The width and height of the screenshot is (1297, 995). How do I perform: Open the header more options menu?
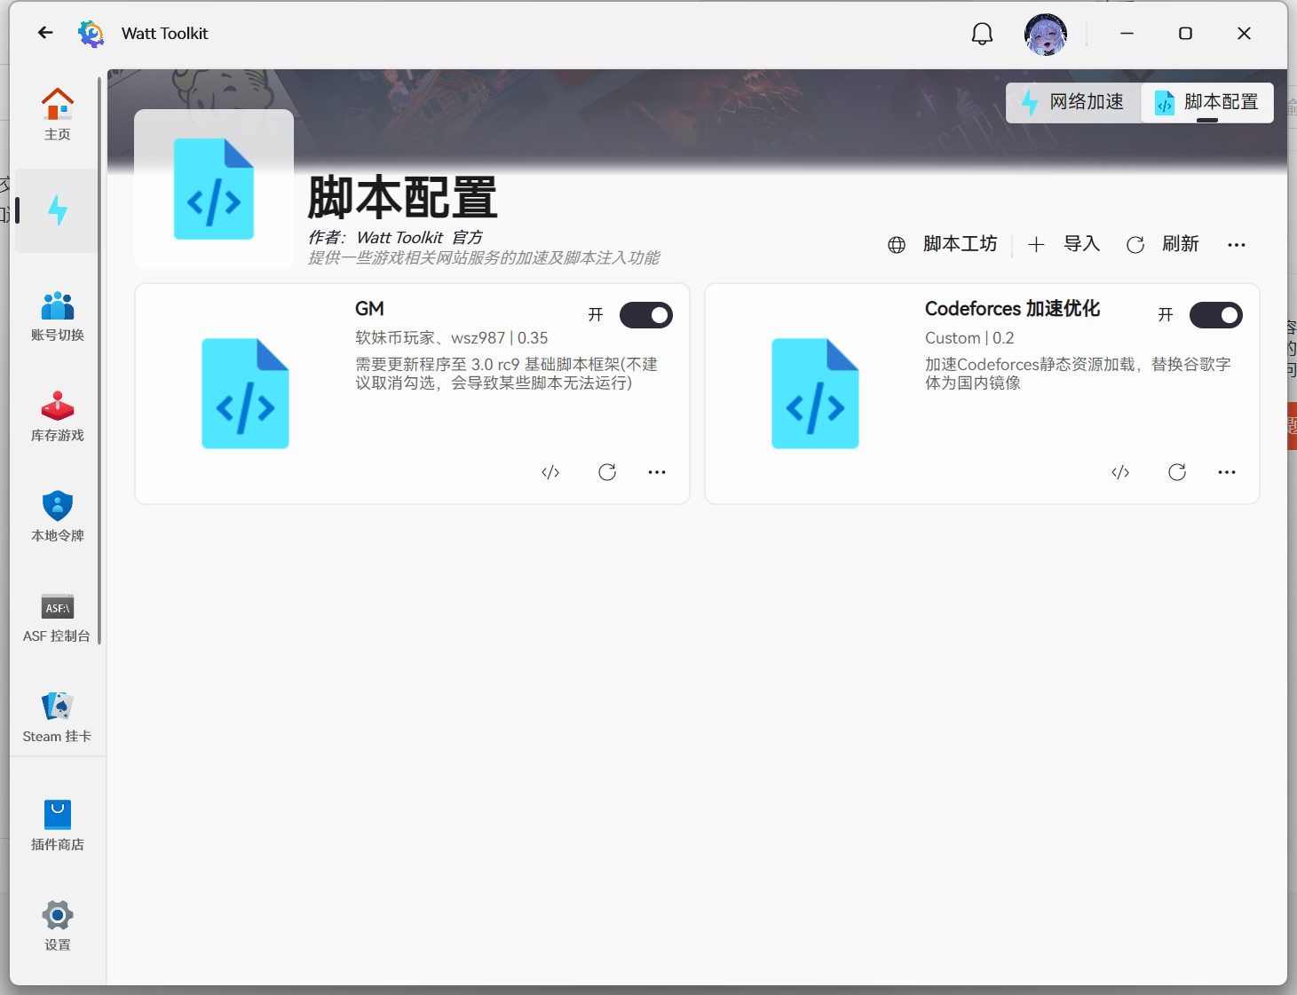[x=1237, y=245]
